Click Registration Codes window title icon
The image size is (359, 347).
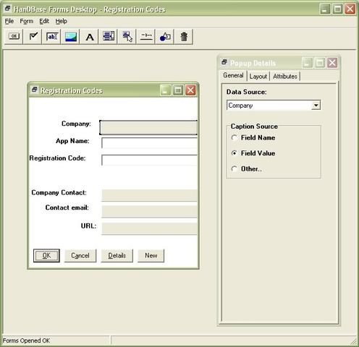pyautogui.click(x=35, y=90)
